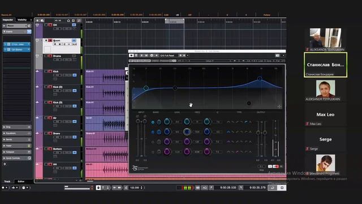Viewport: 362px width, 204px height.
Task: Click the Add Track plus icon
Action: (x=37, y=20)
